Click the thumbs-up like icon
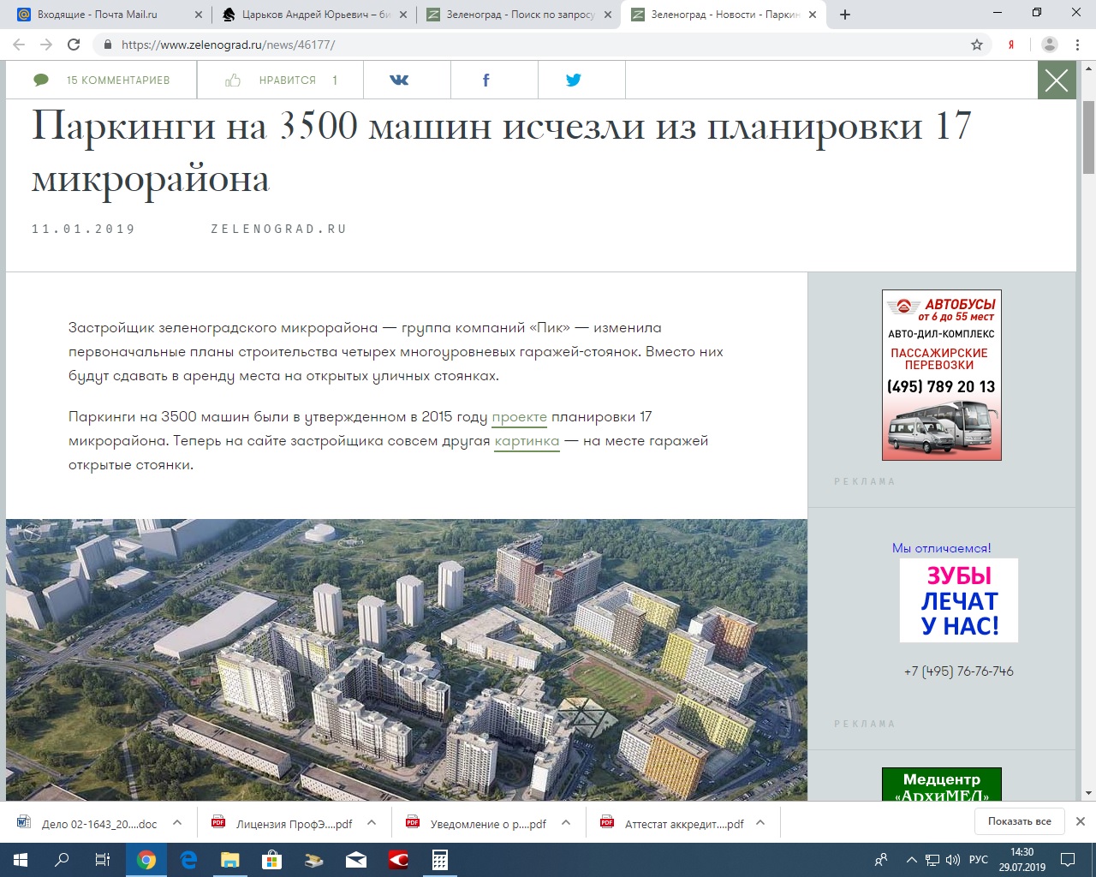Screen dimensions: 1096x877 coord(233,80)
